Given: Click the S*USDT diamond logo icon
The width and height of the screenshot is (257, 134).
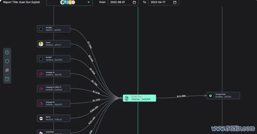Looking at the screenshot, I should click(x=41, y=59).
